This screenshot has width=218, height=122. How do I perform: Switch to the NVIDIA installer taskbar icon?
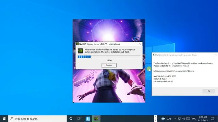click(96, 119)
